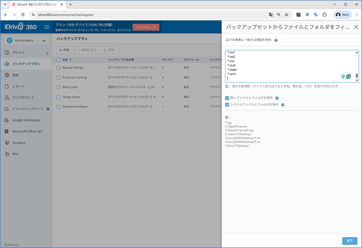The width and height of the screenshot is (362, 248).
Task: Click the zoom magnifier icon in address bar
Action: click(279, 14)
